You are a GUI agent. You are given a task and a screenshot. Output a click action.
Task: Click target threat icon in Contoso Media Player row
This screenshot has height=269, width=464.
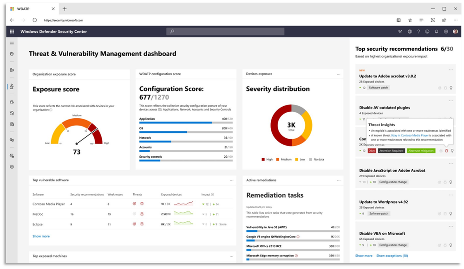tap(134, 204)
